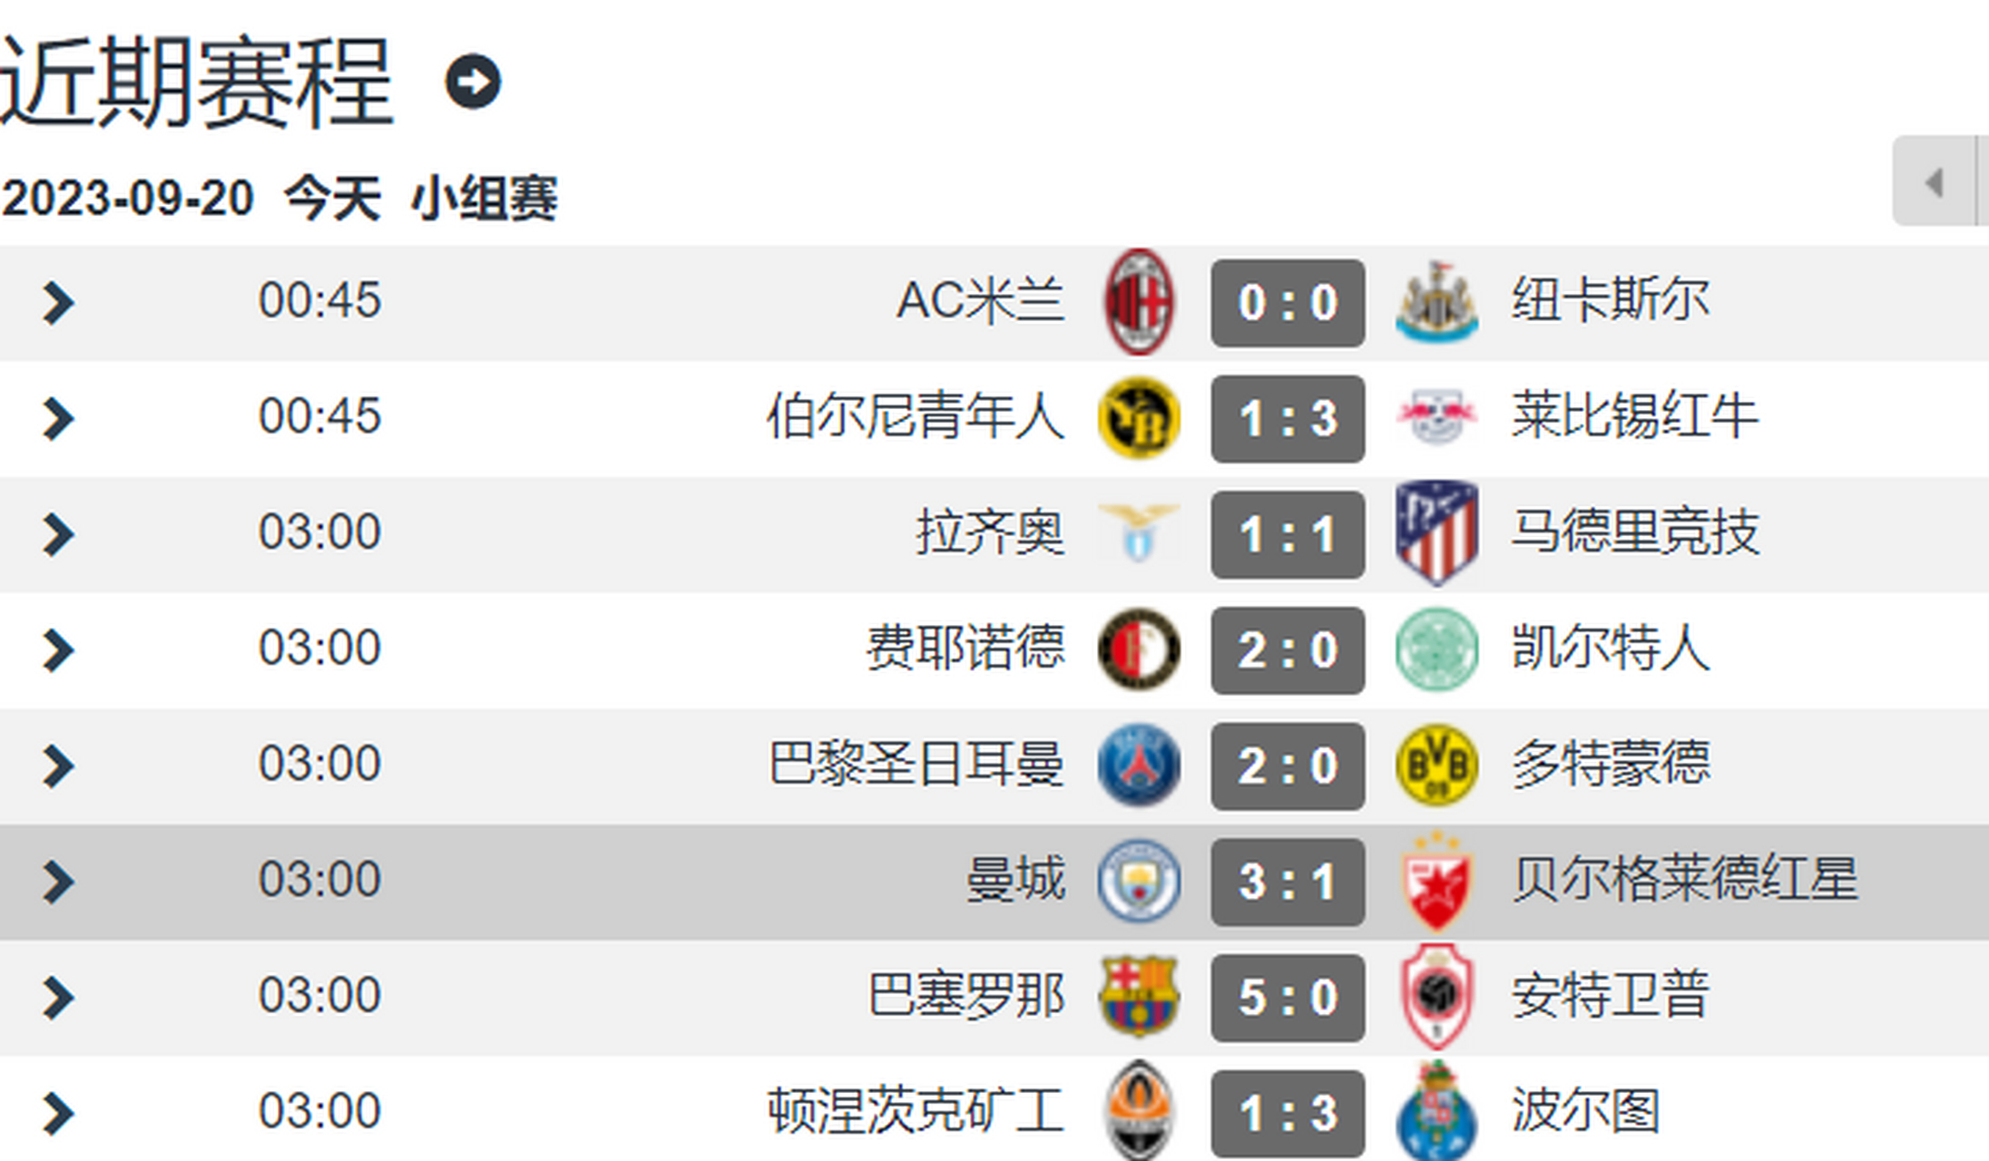Click the Atlético Madrid club crest
This screenshot has width=1989, height=1161.
[x=1435, y=533]
